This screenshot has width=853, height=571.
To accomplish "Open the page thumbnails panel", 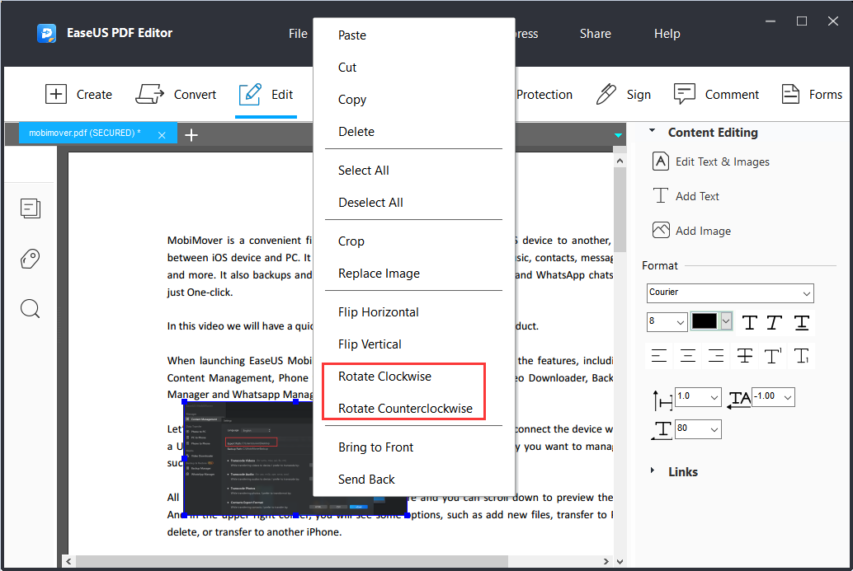I will (31, 208).
